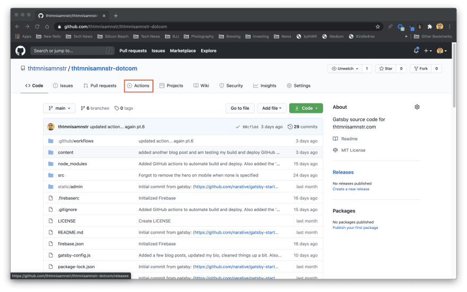The height and width of the screenshot is (292, 467).
Task: Expand the green Code dropdown
Action: coord(306,108)
